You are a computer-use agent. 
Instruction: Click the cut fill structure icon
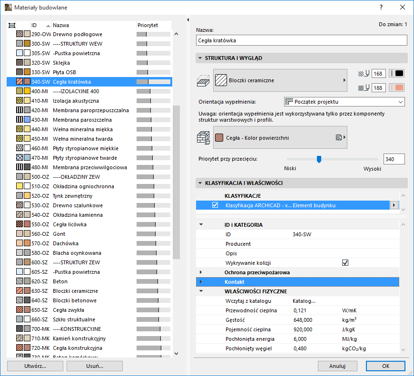[x=203, y=81]
